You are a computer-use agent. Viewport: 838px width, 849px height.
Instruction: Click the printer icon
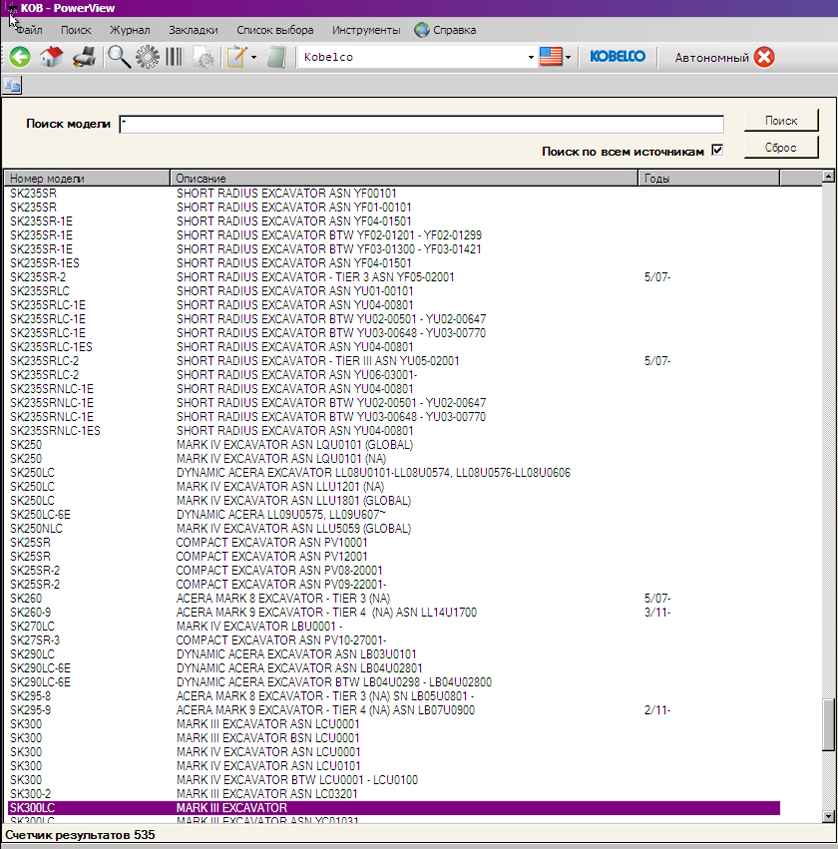click(84, 57)
